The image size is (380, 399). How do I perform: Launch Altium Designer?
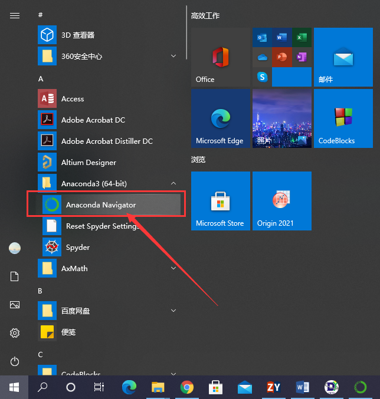click(109, 162)
